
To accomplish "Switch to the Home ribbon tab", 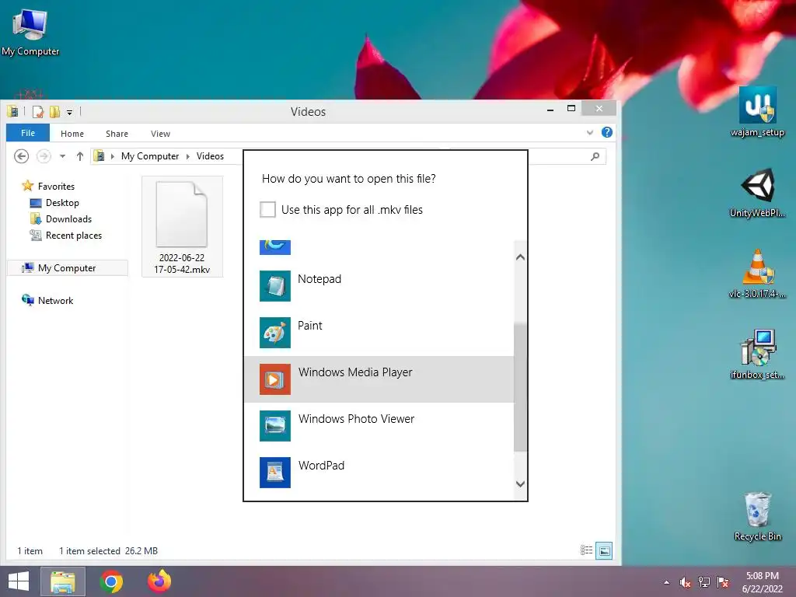I will coord(72,134).
